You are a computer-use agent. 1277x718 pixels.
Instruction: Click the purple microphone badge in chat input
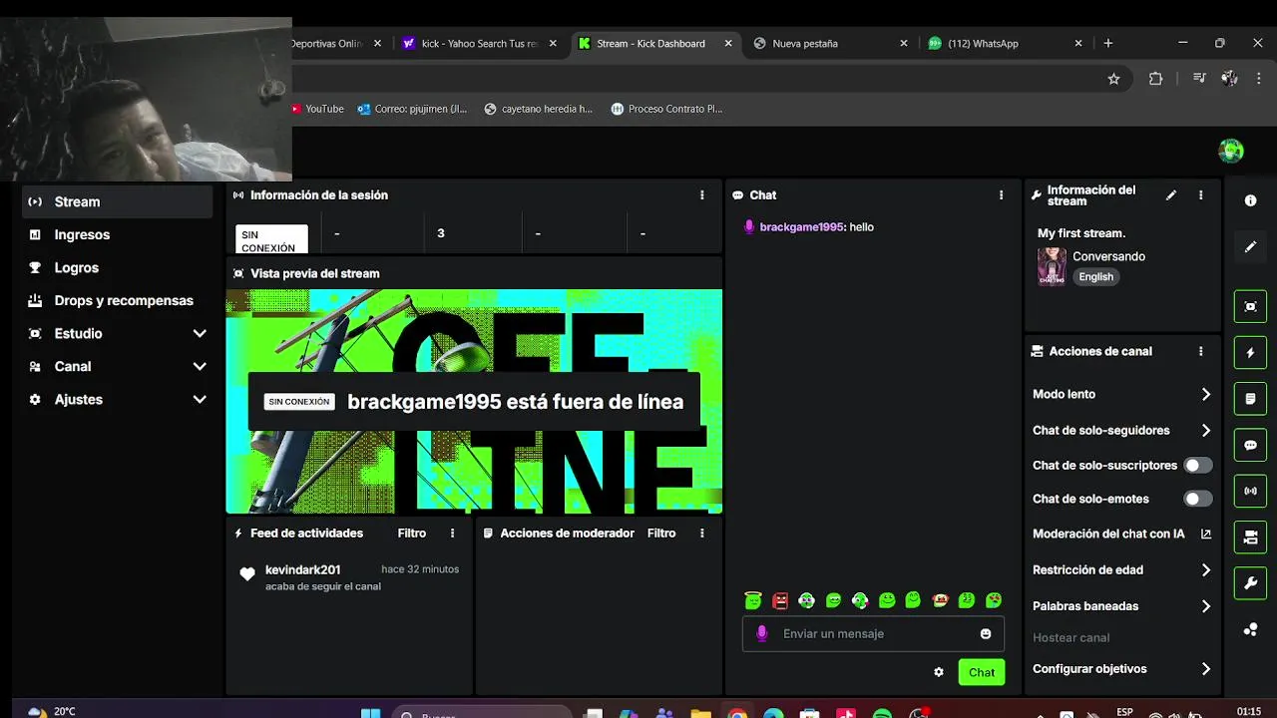[762, 634]
